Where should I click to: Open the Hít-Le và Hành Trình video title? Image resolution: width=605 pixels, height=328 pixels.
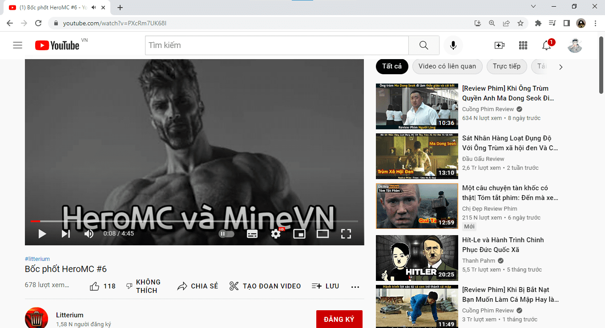(503, 245)
